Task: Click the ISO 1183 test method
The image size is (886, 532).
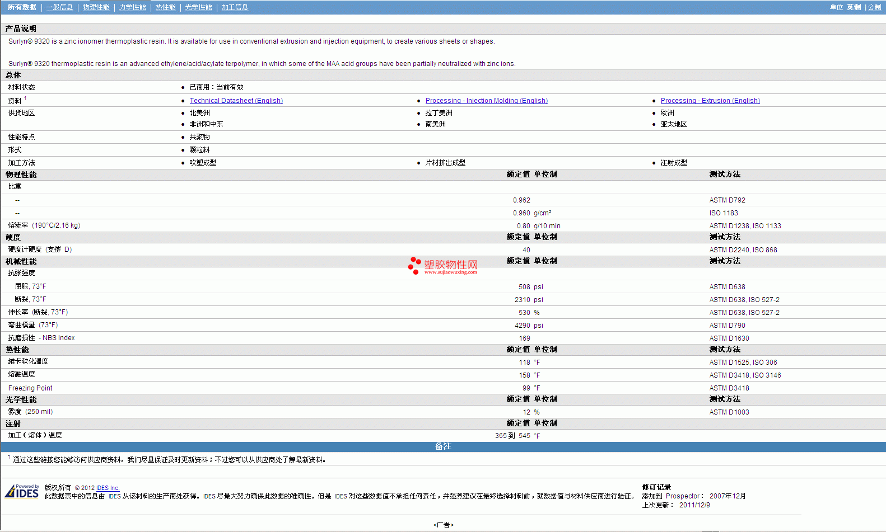Action: pyautogui.click(x=724, y=213)
